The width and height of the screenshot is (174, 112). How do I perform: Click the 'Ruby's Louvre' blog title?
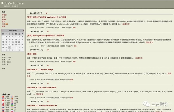click(12, 3)
